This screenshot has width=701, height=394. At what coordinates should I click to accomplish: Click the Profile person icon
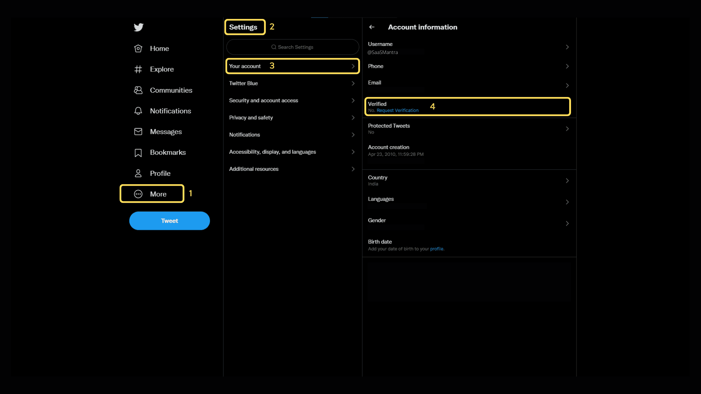tap(138, 173)
